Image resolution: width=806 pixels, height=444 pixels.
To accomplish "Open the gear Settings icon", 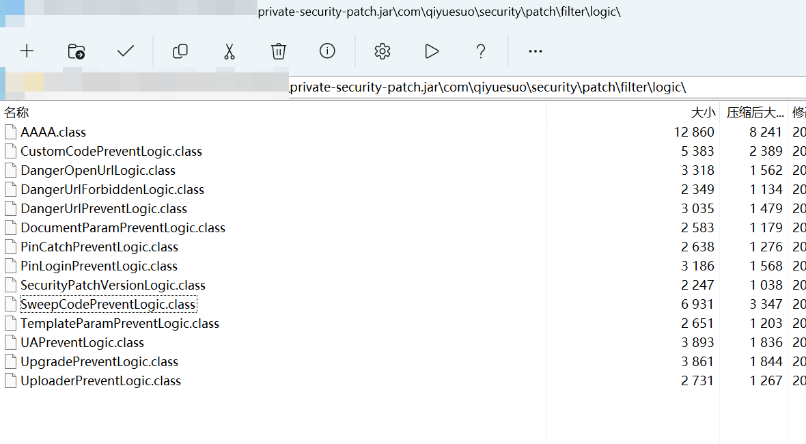I will tap(383, 51).
